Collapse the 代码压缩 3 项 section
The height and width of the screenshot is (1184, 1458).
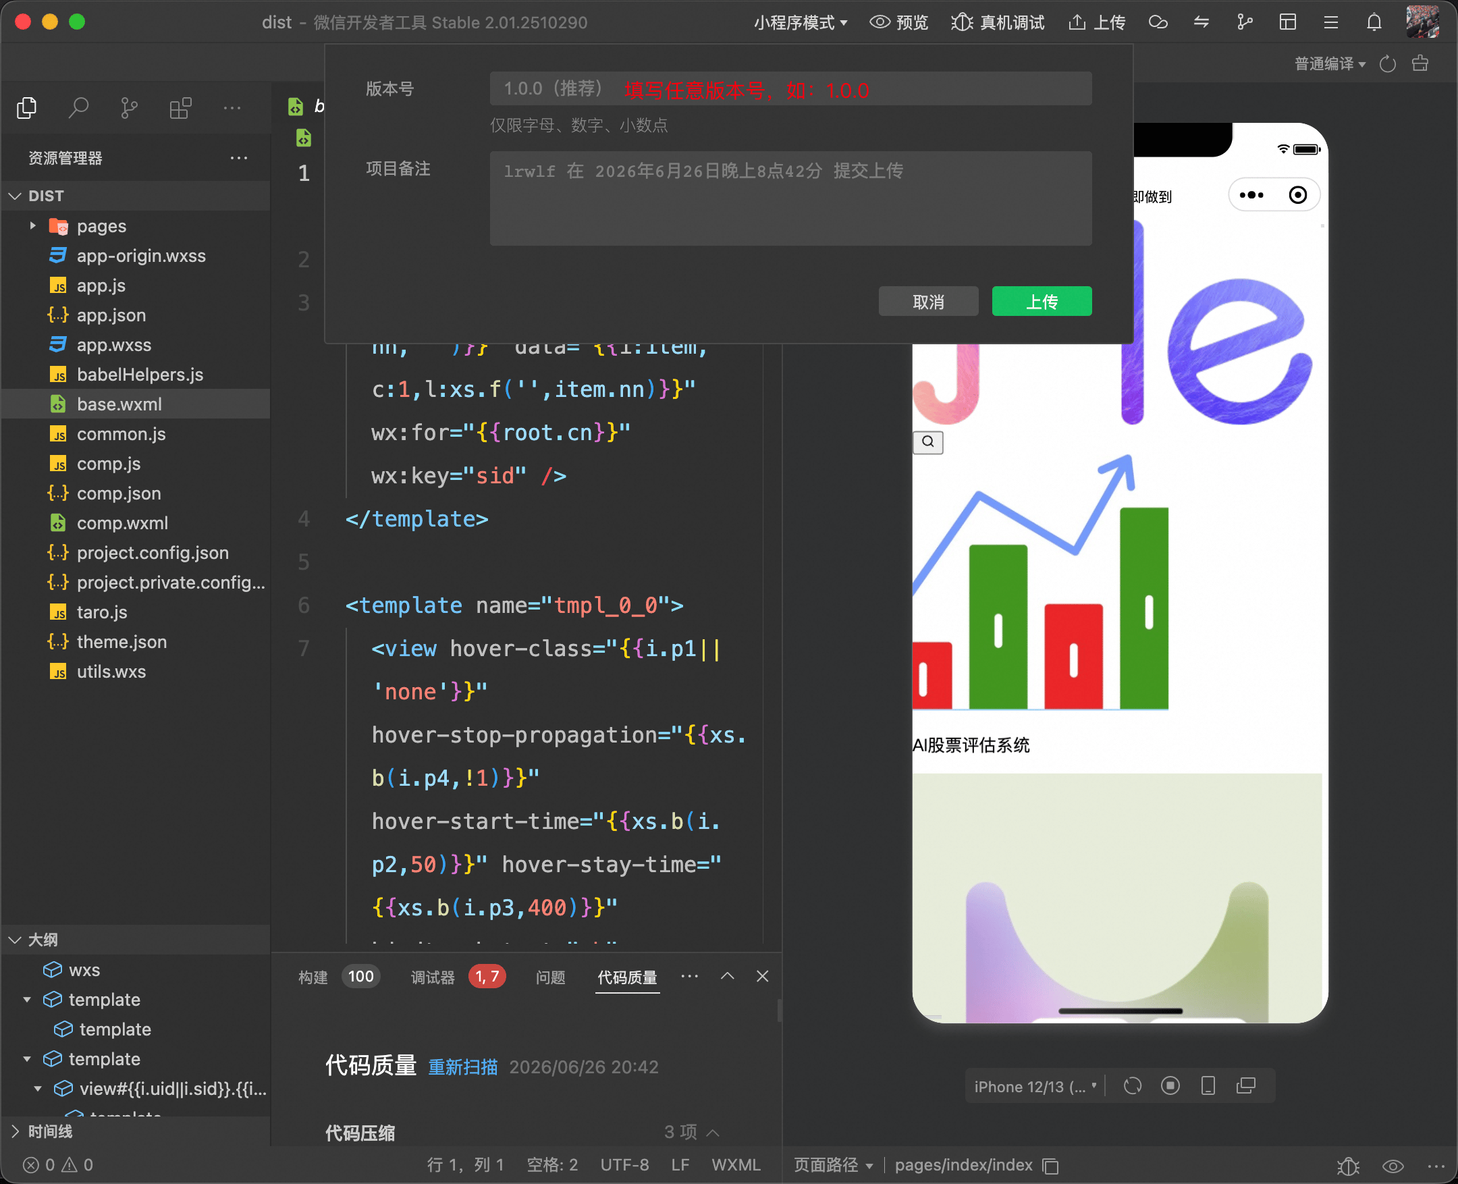[x=713, y=1133]
